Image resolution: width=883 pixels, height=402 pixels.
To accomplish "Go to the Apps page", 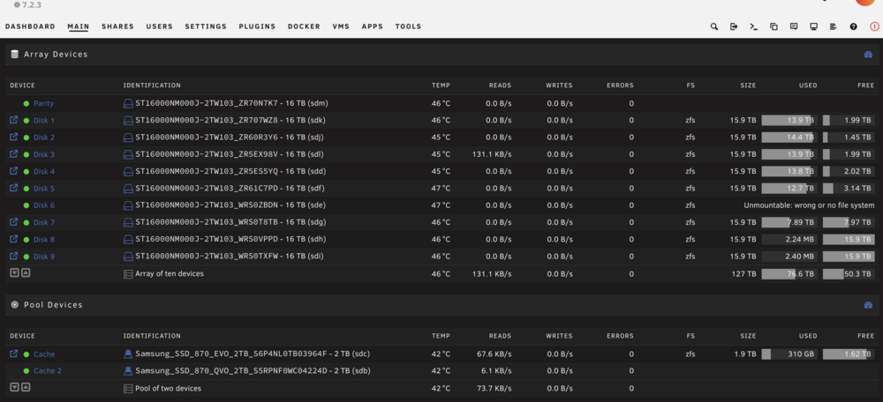I will coord(373,26).
